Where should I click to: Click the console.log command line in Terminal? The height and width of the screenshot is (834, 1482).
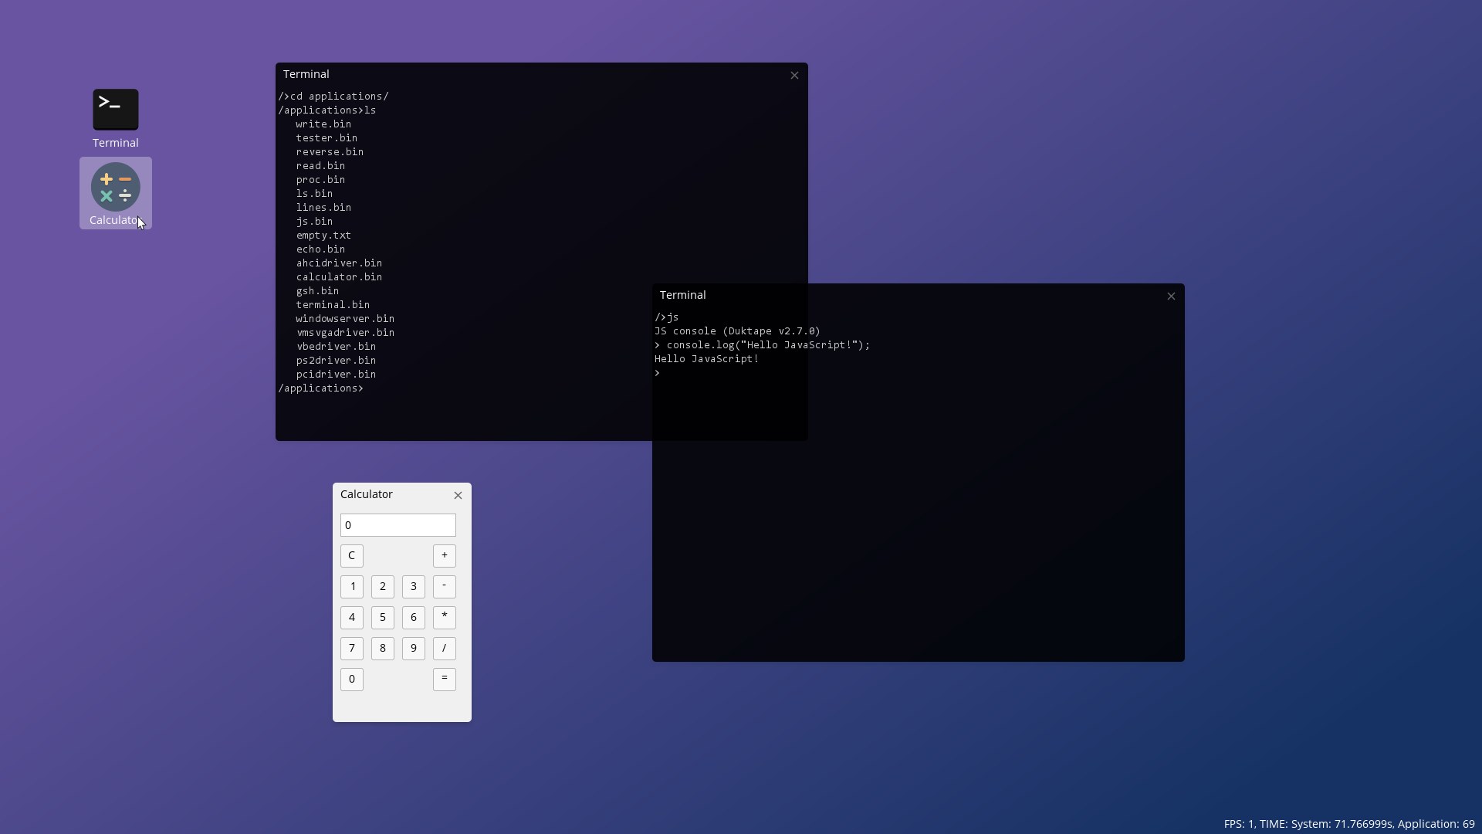click(763, 345)
